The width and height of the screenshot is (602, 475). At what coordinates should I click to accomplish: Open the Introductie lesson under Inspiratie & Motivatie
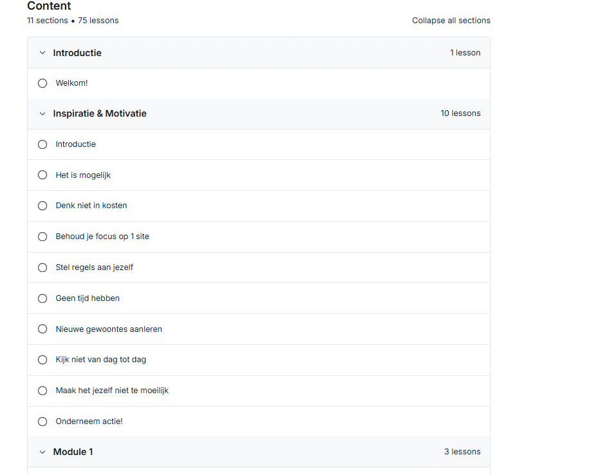point(75,144)
